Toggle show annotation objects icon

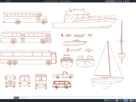coord(131,100)
